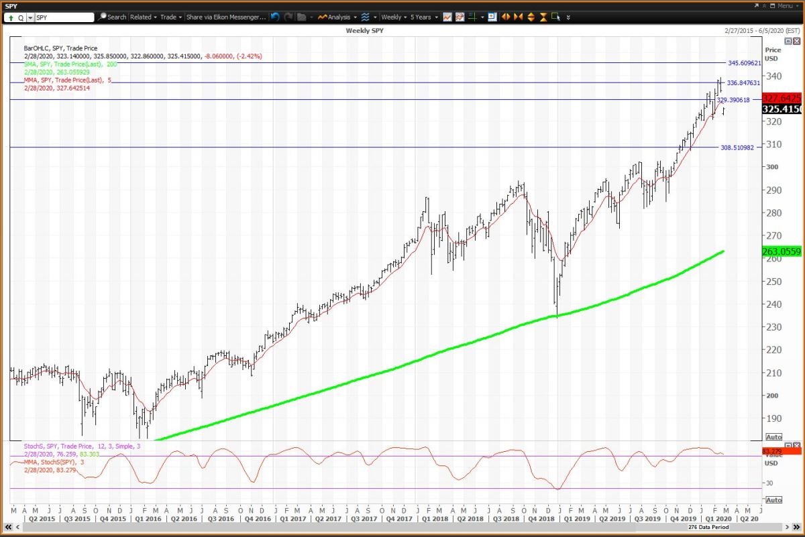Click the red 83.279 stochastic value label
The width and height of the screenshot is (805, 537).
[783, 451]
